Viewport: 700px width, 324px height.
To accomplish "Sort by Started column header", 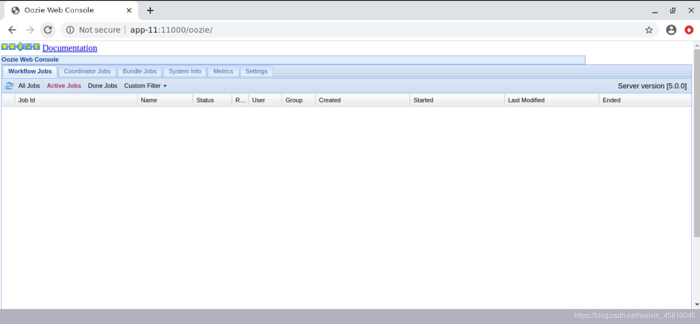I will click(457, 100).
